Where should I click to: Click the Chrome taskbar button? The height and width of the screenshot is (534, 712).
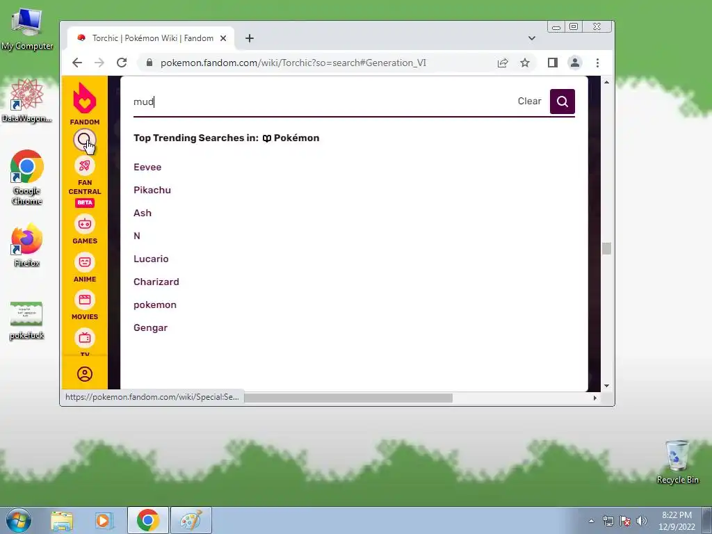[147, 520]
